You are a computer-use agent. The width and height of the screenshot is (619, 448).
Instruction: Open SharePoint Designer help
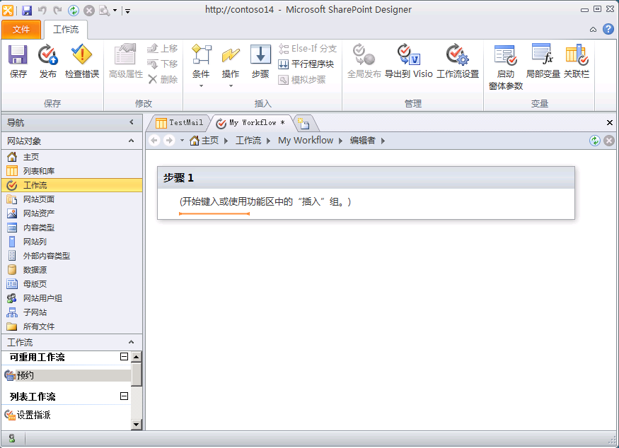608,29
